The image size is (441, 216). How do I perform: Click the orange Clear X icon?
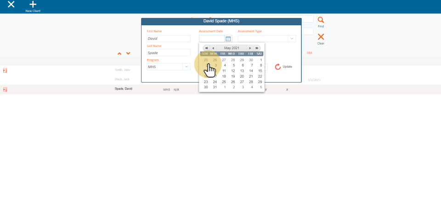point(321,37)
